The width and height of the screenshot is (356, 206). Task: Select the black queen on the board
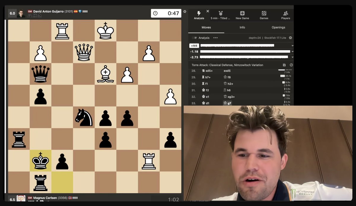point(41,74)
